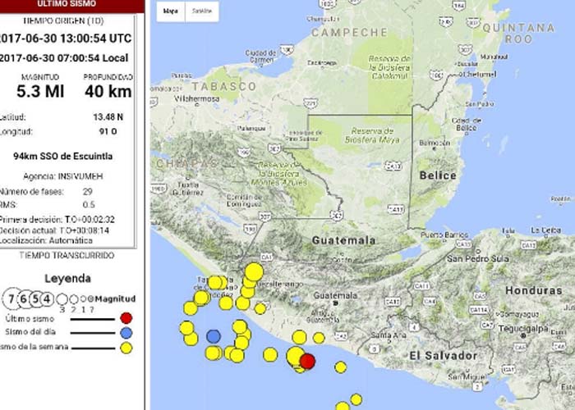Click the TIEMPO TRANSCURRIDO heading

click(68, 256)
